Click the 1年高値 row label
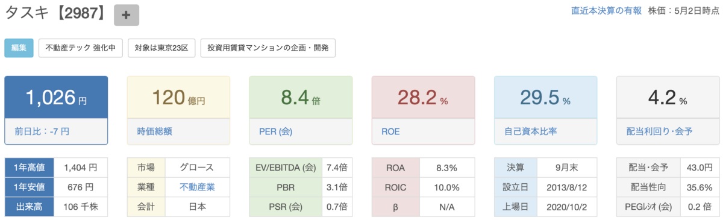This screenshot has height=220, width=723. (x=30, y=167)
